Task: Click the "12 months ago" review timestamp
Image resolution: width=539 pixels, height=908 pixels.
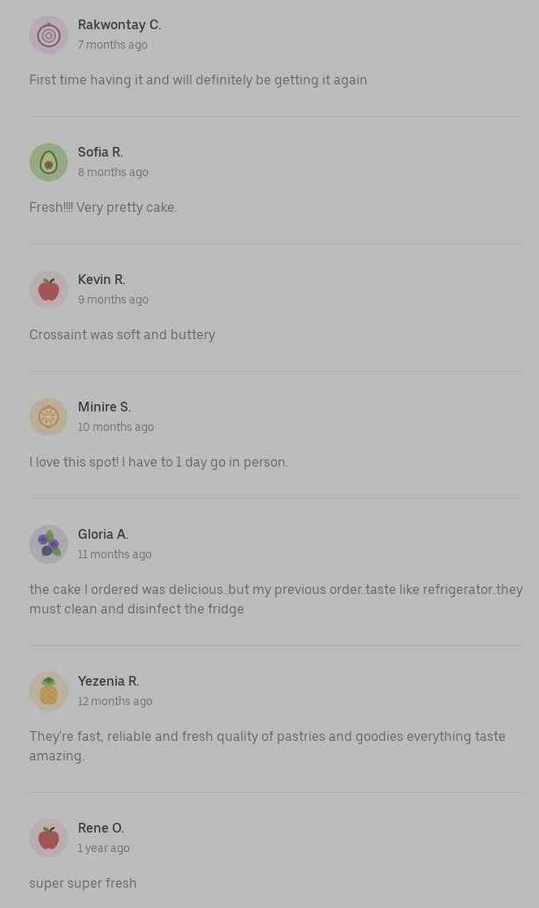Action: [115, 702]
